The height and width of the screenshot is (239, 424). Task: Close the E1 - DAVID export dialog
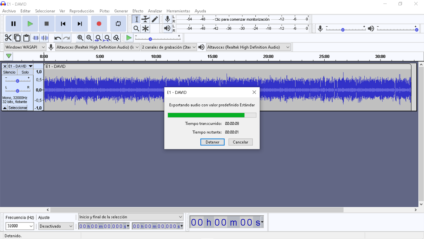point(254,92)
